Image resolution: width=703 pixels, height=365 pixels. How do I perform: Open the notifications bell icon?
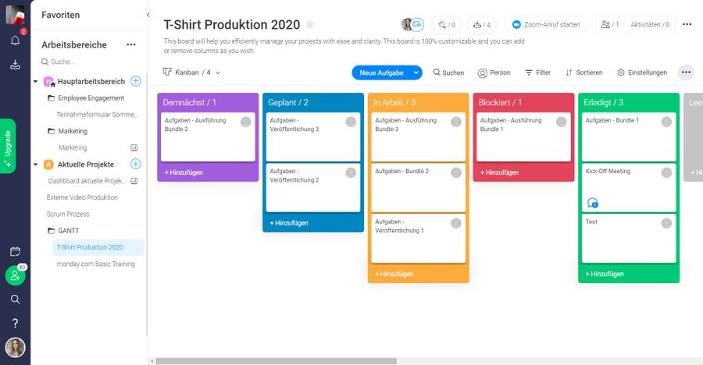click(x=15, y=41)
